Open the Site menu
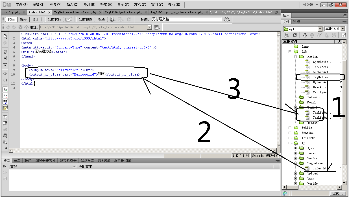349x197 pixels. (140, 5)
